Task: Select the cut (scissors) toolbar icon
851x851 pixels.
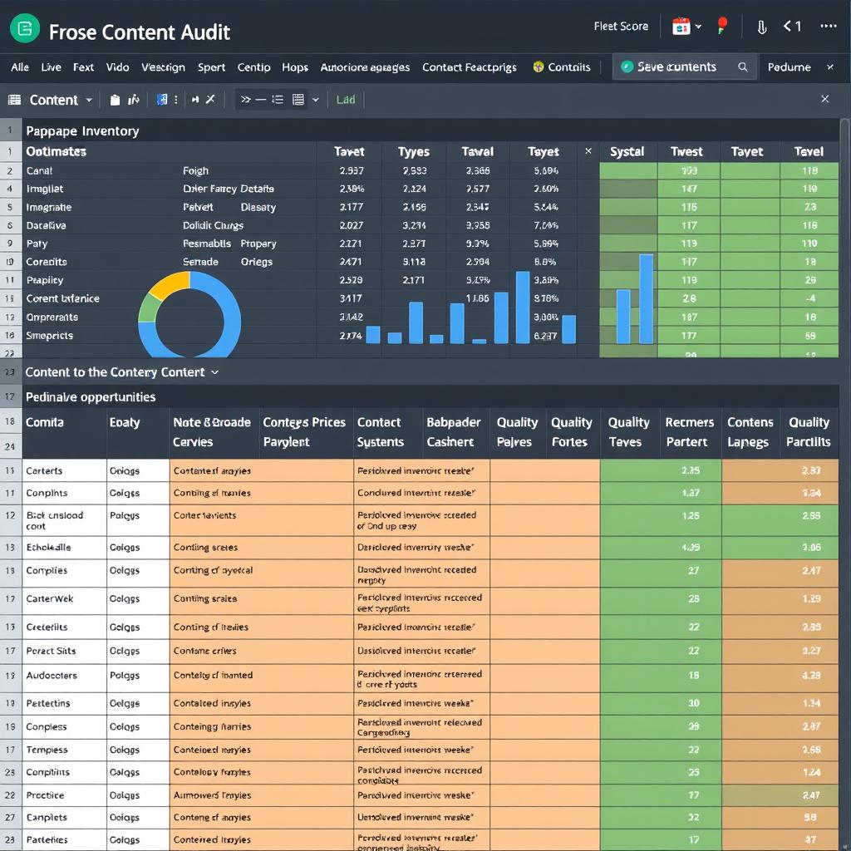Action: [x=210, y=99]
